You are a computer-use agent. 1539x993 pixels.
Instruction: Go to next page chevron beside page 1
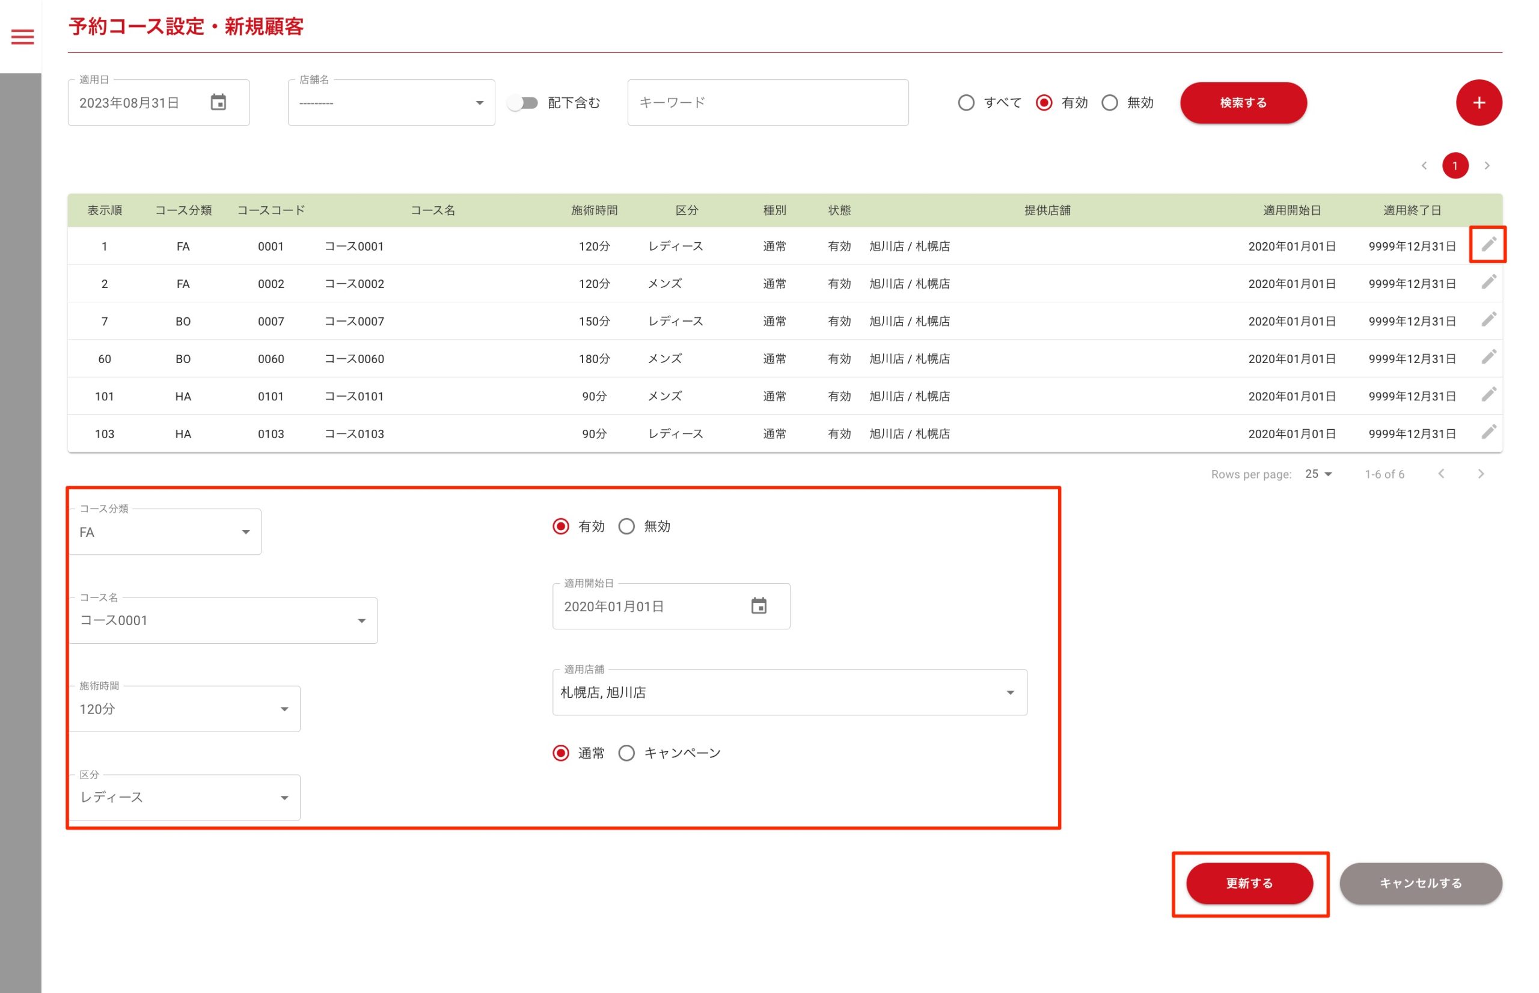pyautogui.click(x=1486, y=166)
